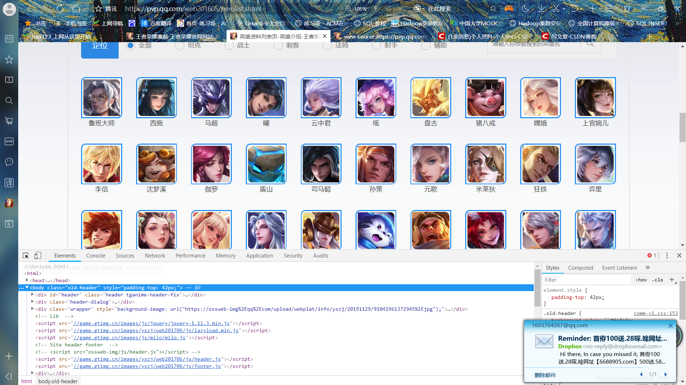The height and width of the screenshot is (385, 686).
Task: Switch to the Network tab
Action: pos(155,256)
